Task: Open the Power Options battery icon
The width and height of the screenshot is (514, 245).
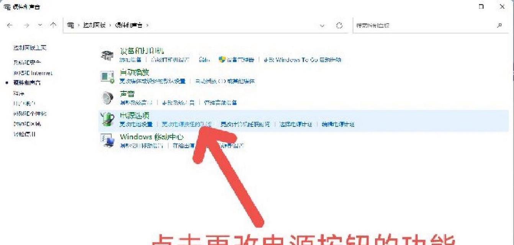Action: pos(107,119)
